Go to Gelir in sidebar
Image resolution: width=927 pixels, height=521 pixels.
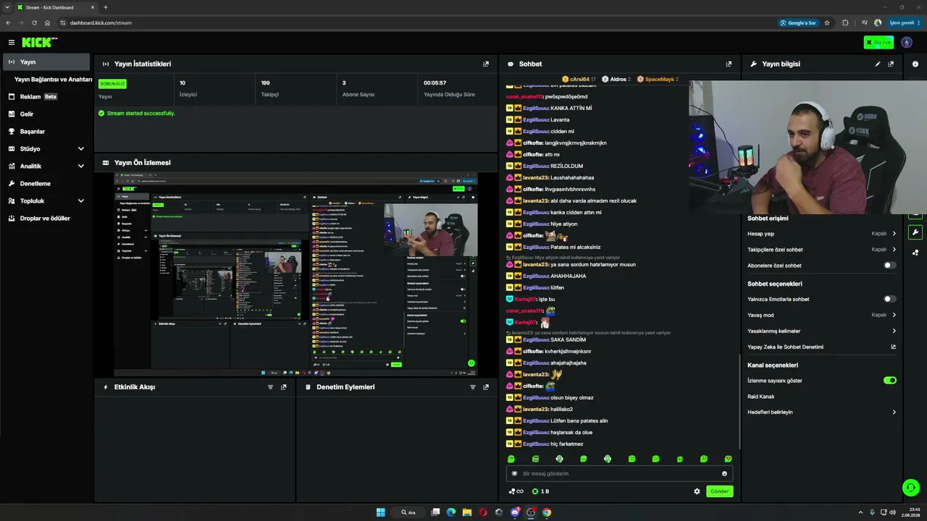click(46, 114)
